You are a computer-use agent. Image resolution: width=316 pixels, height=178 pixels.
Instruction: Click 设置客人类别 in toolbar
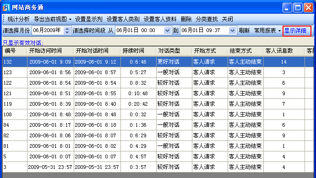point(123,19)
